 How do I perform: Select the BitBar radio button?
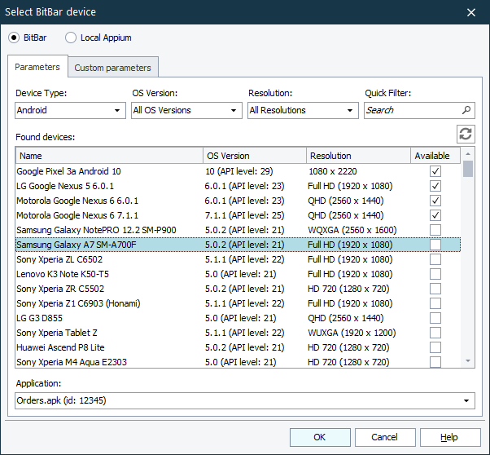pos(14,38)
